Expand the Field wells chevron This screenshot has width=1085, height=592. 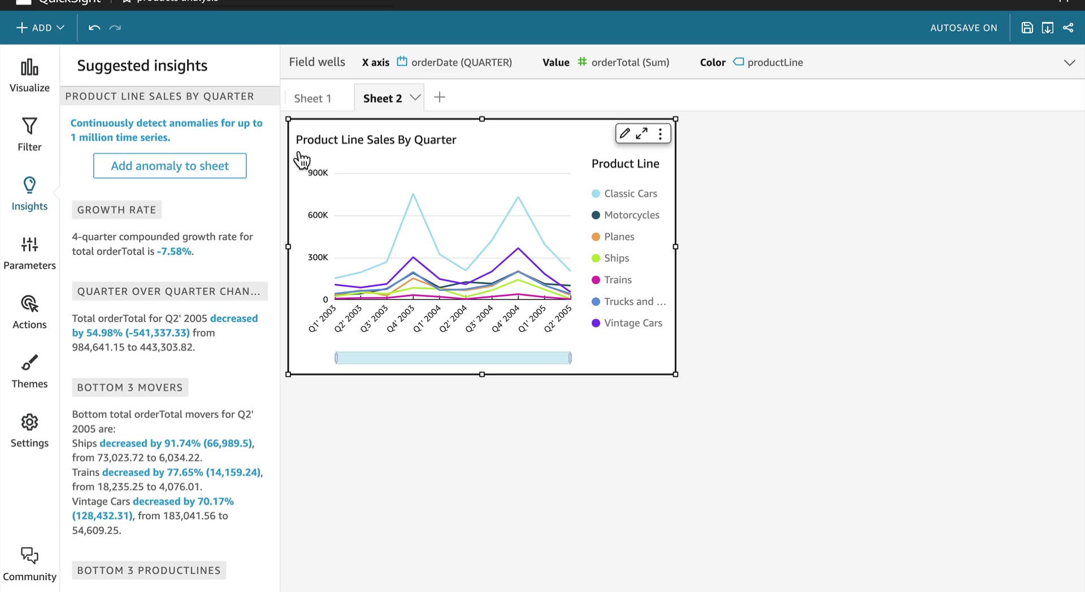[1069, 63]
